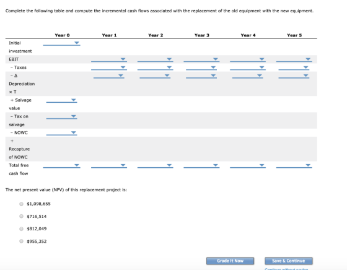Select Total free cash flow for Year 3
Screen dimensions: 347x270
coord(201,165)
